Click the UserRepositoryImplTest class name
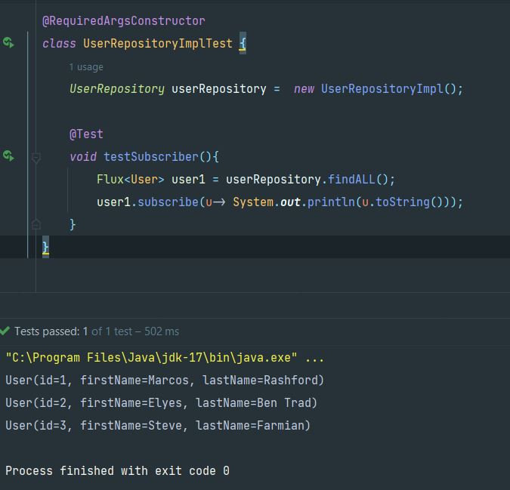The width and height of the screenshot is (510, 490). 158,44
